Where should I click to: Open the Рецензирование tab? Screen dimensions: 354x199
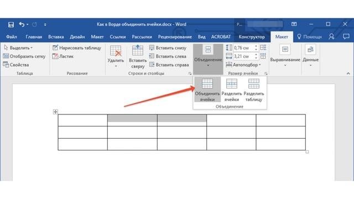(x=175, y=37)
